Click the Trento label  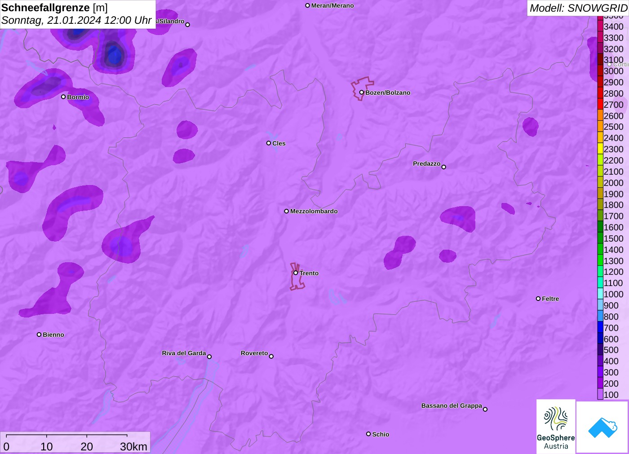pyautogui.click(x=309, y=273)
